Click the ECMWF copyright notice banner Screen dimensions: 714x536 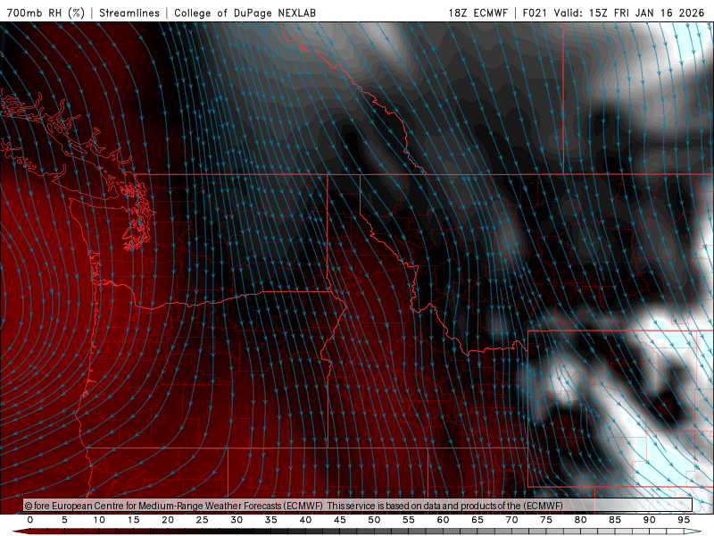(358, 506)
